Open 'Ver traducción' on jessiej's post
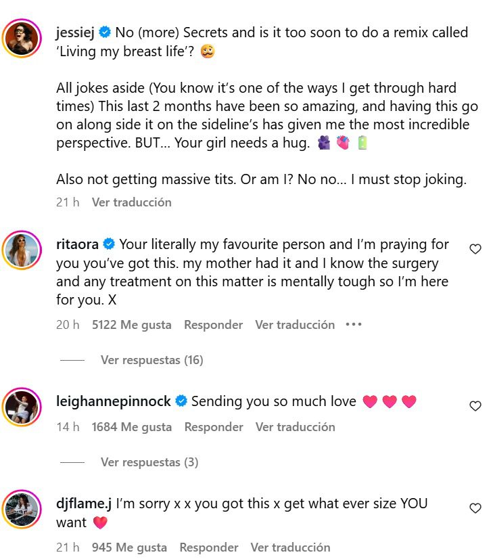This screenshot has width=491, height=559. point(134,202)
